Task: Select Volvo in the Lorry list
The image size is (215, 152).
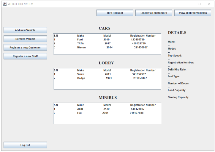Action: point(81,74)
